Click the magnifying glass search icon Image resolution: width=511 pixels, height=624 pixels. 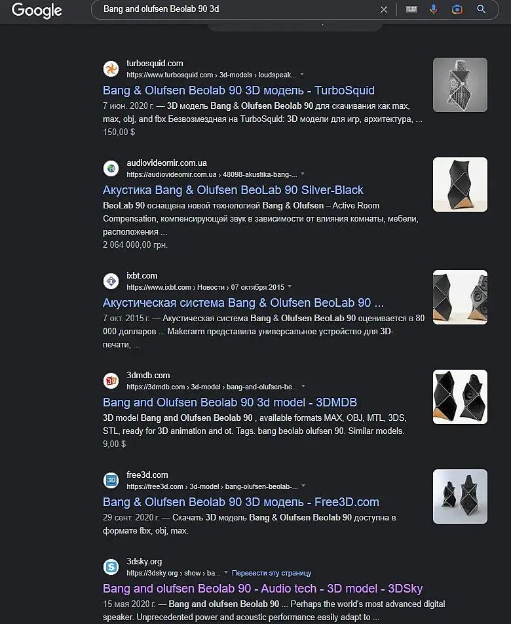tap(481, 9)
